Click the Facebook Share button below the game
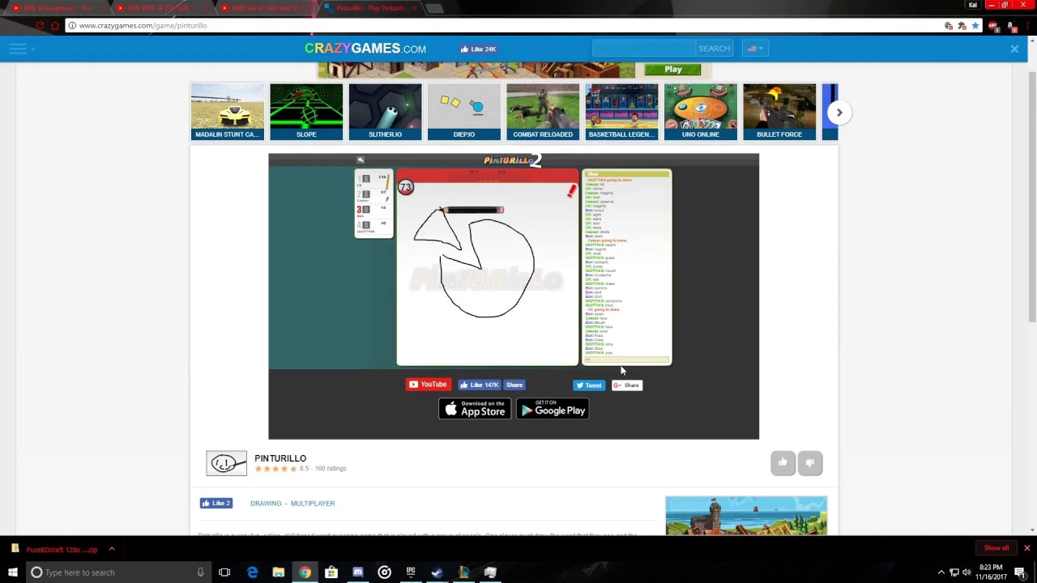 (514, 385)
